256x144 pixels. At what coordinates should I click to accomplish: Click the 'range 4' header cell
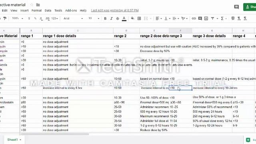click(x=243, y=36)
